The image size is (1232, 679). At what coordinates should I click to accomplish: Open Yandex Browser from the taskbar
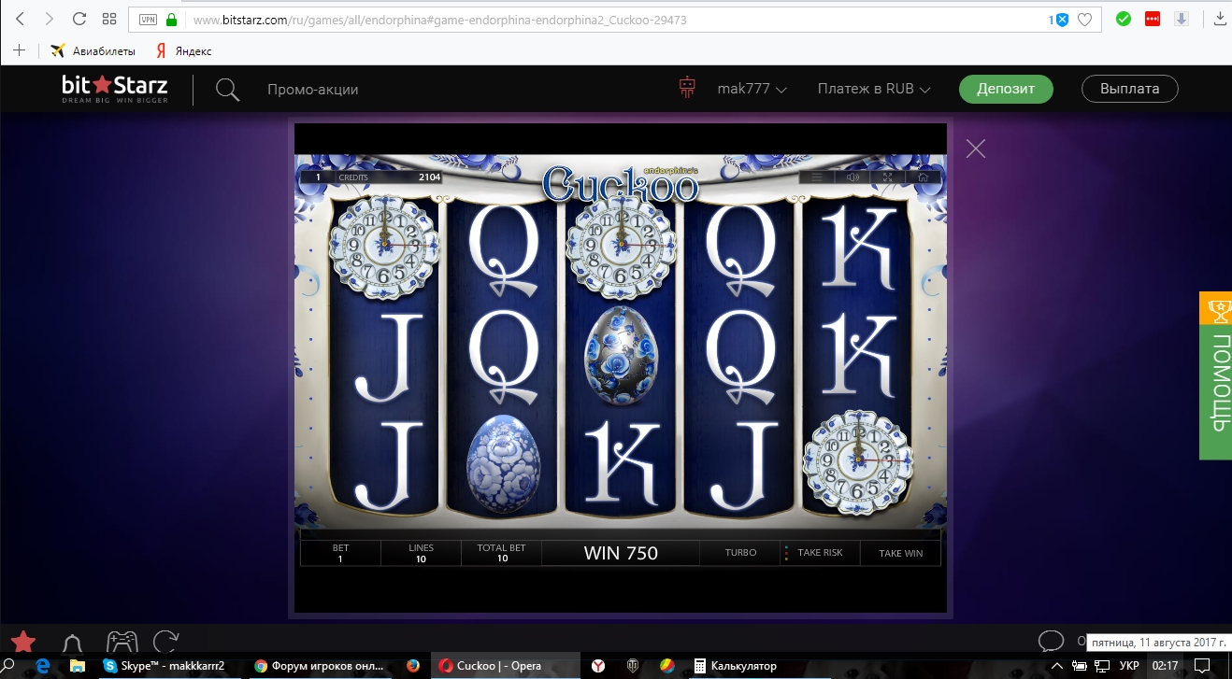598,666
